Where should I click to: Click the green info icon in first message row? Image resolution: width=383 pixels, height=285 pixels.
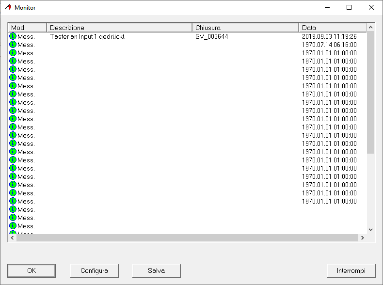point(13,36)
